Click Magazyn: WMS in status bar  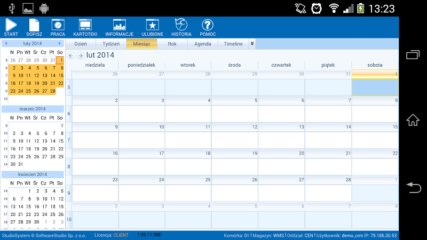click(x=268, y=236)
